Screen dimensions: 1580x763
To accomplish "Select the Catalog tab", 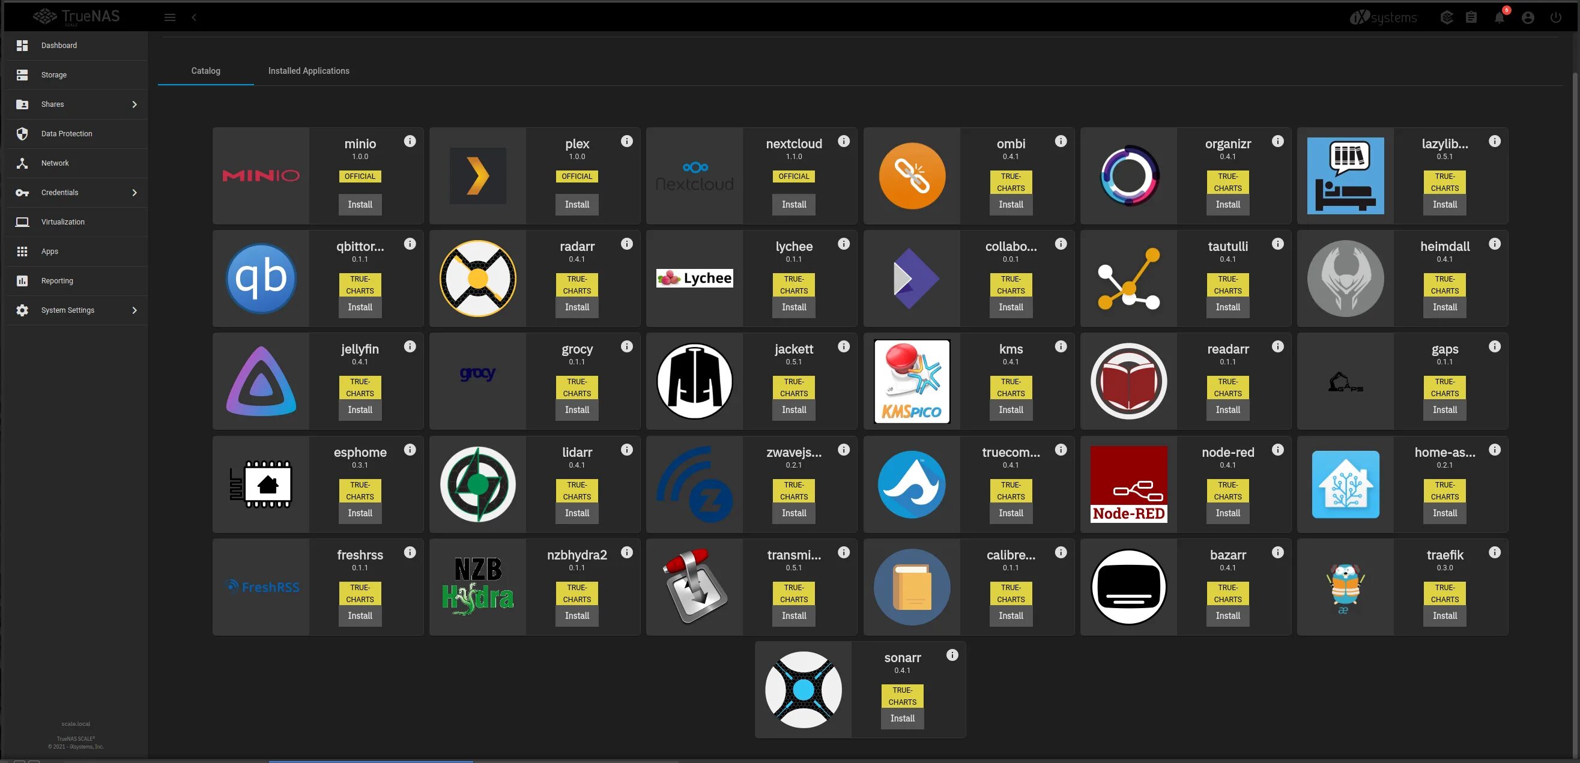I will (x=205, y=71).
